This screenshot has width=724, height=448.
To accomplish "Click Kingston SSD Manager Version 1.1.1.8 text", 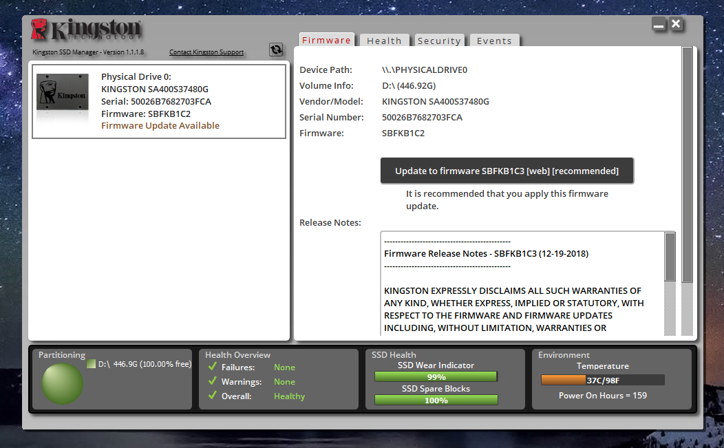I will coord(88,52).
